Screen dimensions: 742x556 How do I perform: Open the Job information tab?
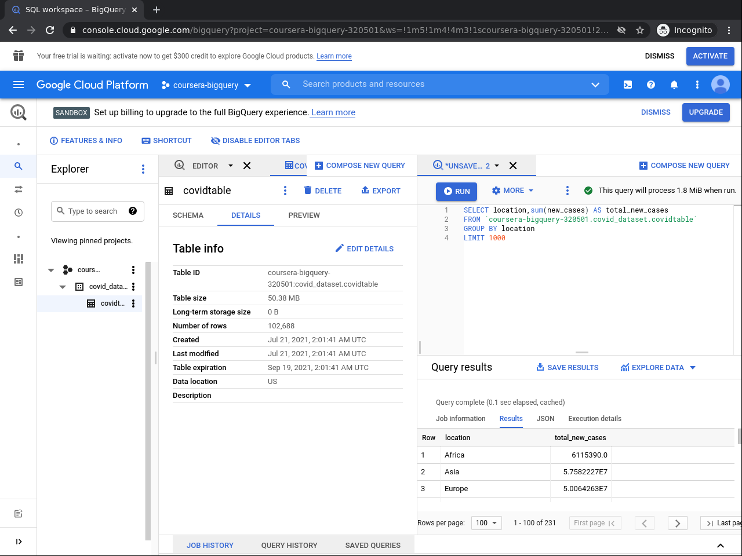tap(461, 419)
